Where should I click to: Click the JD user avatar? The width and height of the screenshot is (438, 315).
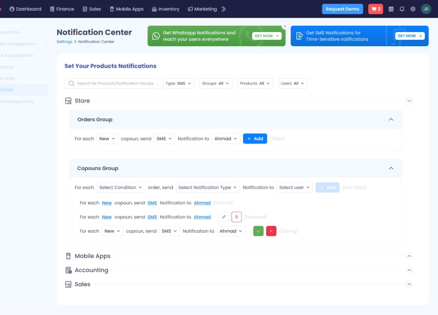click(426, 9)
